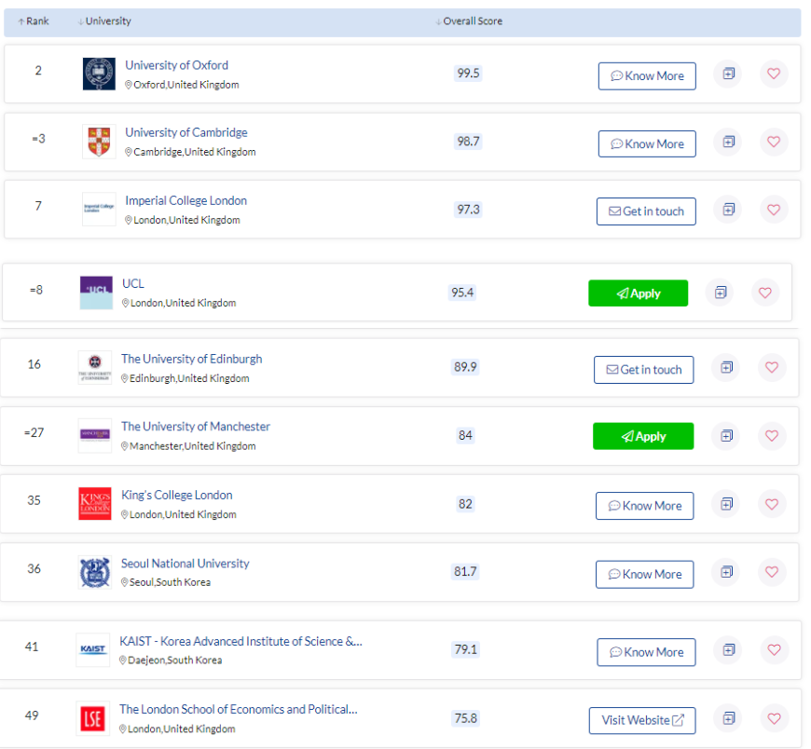Screen dimensions: 811x749
Task: Add KAIST to compare list
Action: pos(728,649)
